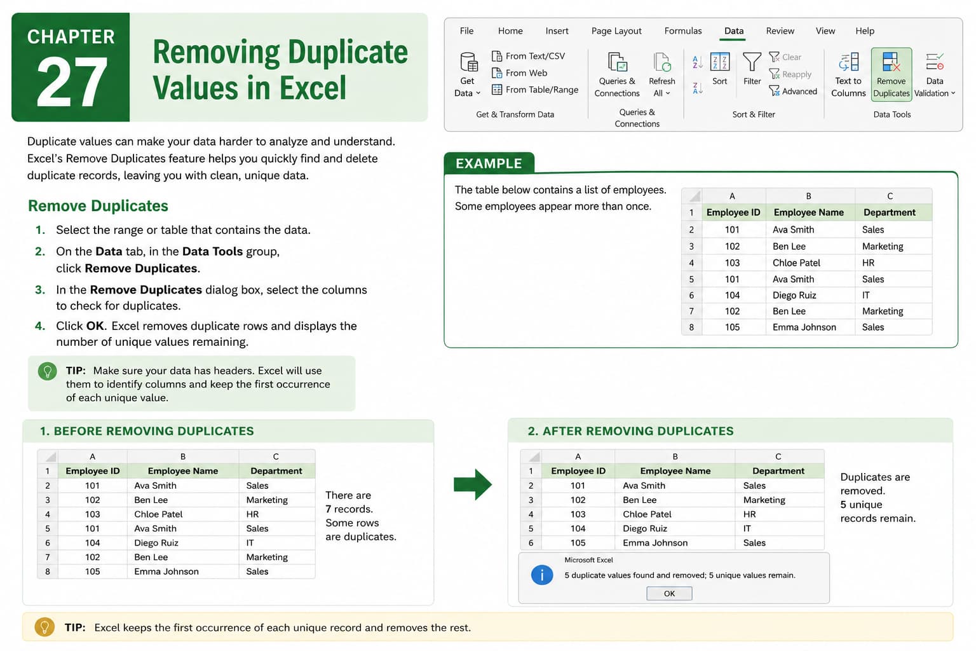Click the Data Validation icon
The width and height of the screenshot is (976, 651).
(935, 62)
